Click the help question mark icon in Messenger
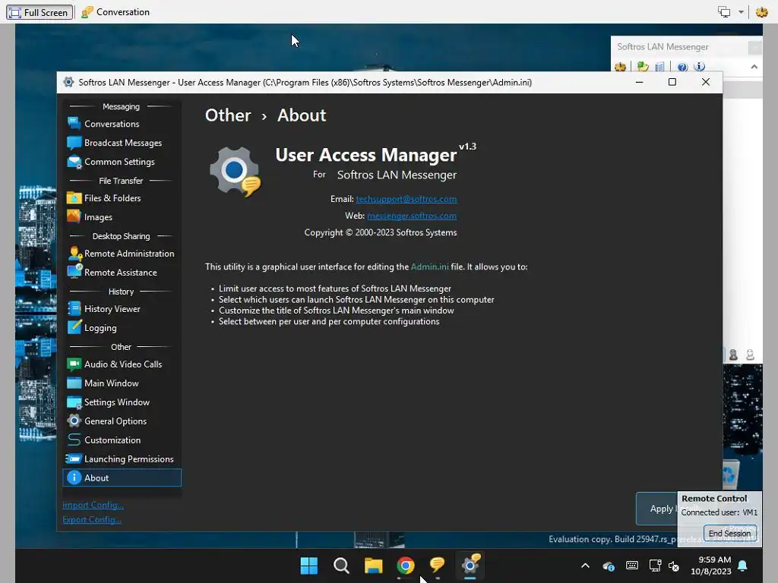Image resolution: width=778 pixels, height=583 pixels. 682,67
